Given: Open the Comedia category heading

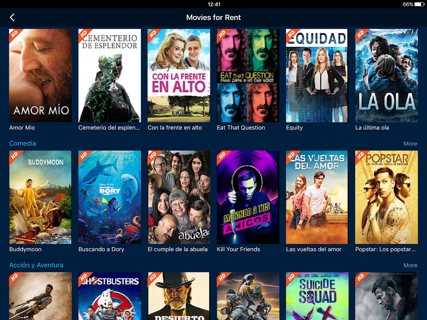Looking at the screenshot, I should [x=22, y=144].
